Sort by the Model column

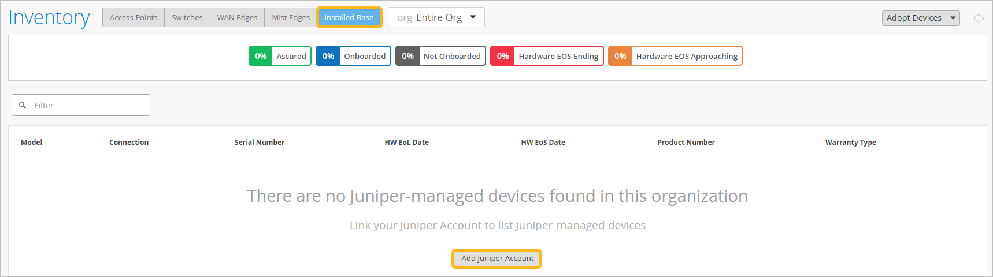click(31, 143)
